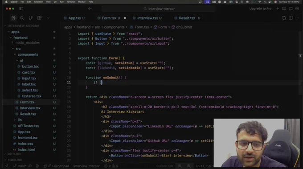
Task: Expand the TIMELINE section
Action: tap(15, 160)
